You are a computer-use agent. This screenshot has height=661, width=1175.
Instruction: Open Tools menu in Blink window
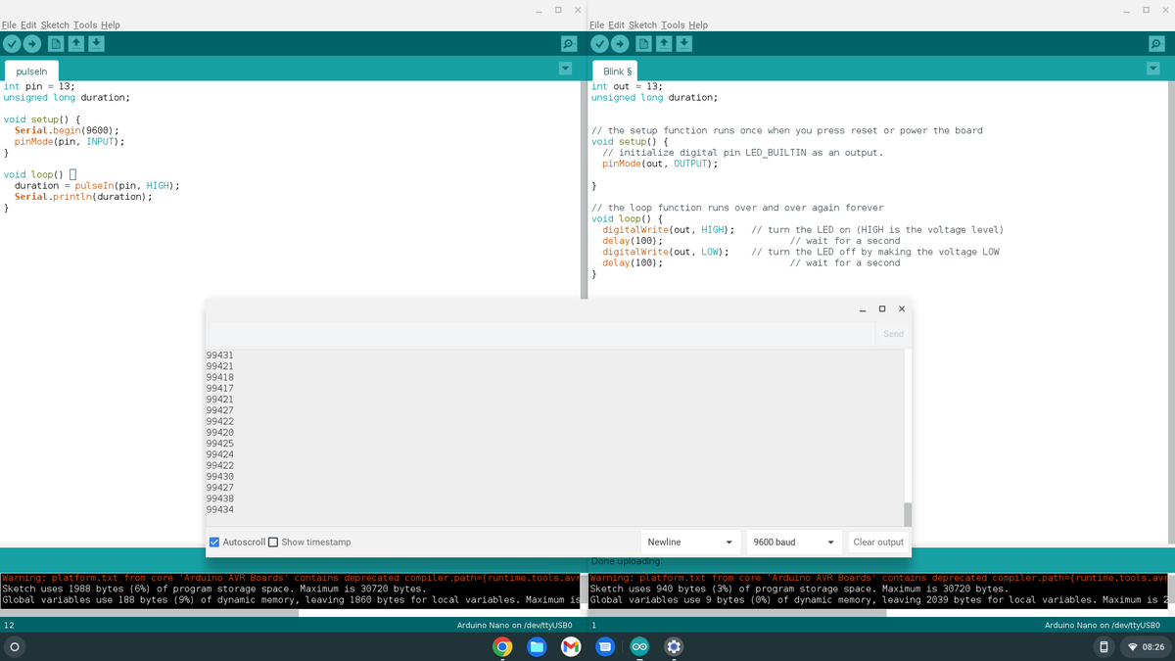point(673,24)
